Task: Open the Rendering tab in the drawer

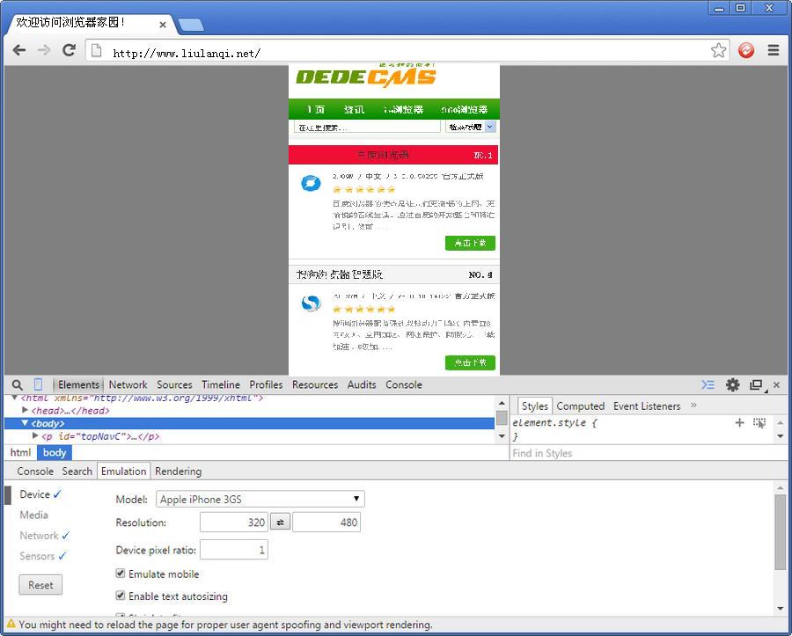Action: (x=178, y=471)
